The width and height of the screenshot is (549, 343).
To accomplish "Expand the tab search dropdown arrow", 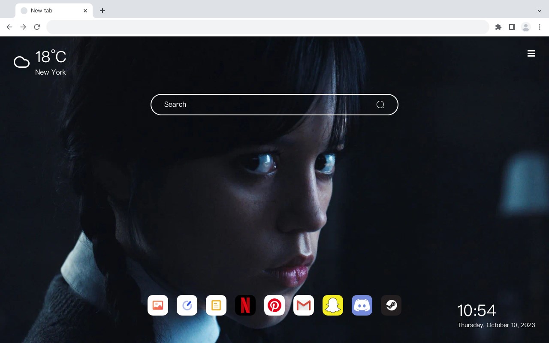I will pos(540,11).
